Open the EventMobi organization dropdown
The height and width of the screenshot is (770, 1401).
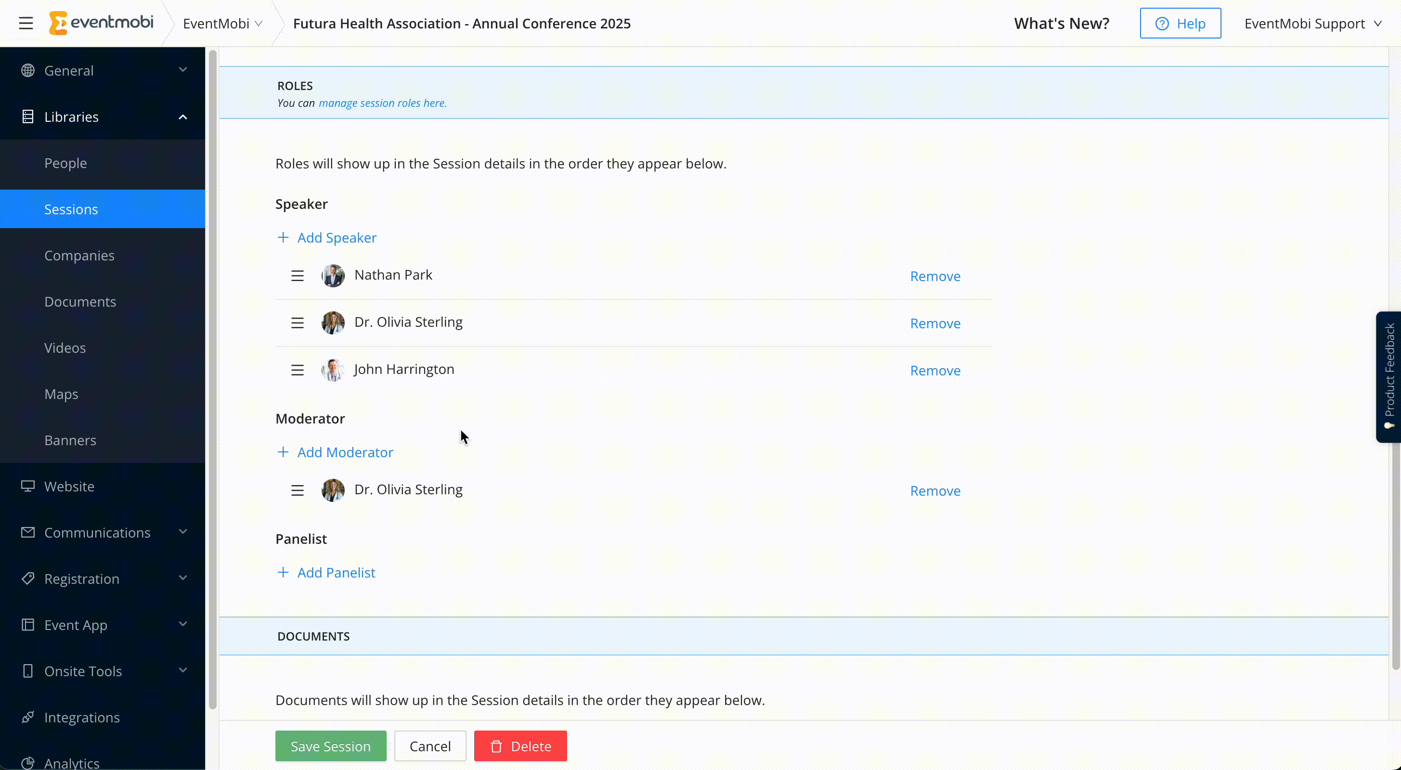pyautogui.click(x=222, y=24)
